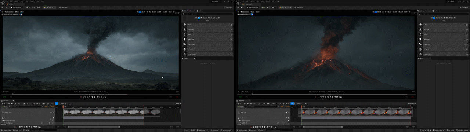
Task: Select Character in left Place Actors panel
Action: coord(208,29)
